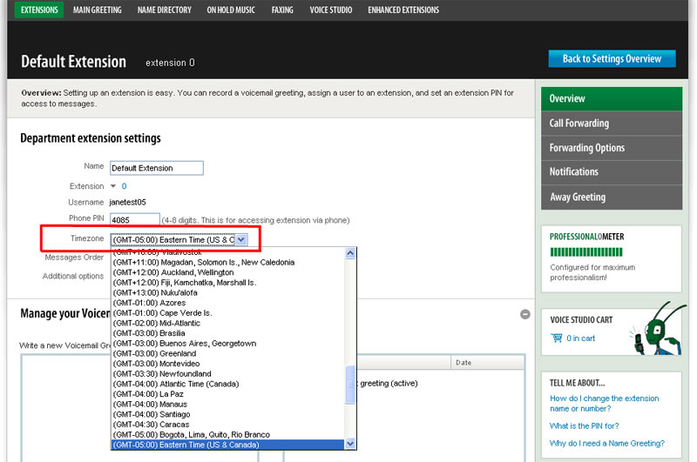Choose Santiago timezone
The image size is (697, 462).
click(227, 414)
